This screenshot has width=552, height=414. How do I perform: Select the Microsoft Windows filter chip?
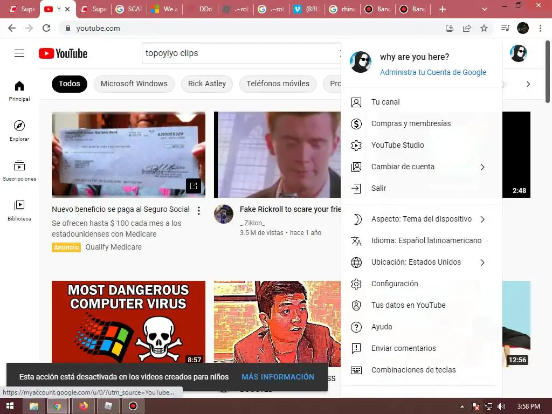pos(134,84)
